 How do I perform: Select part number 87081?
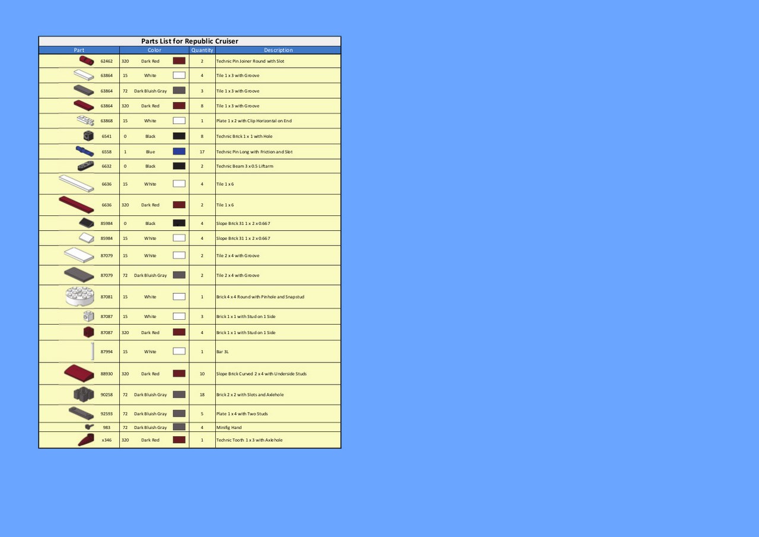click(x=107, y=296)
